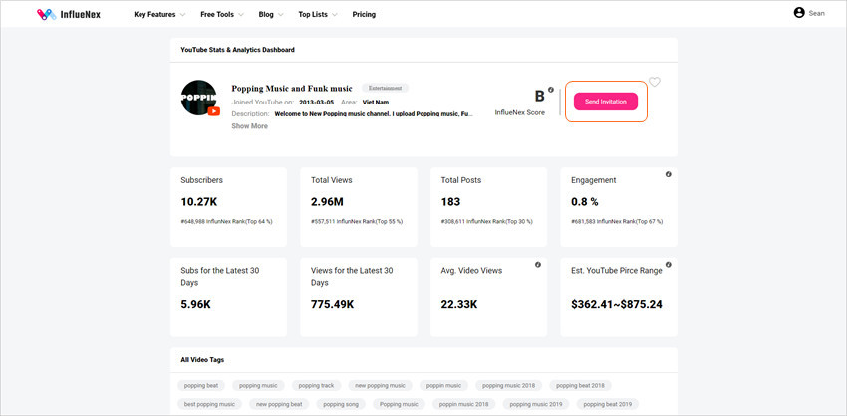
Task: Select the 'poppin music 2018' video tag
Action: click(463, 404)
